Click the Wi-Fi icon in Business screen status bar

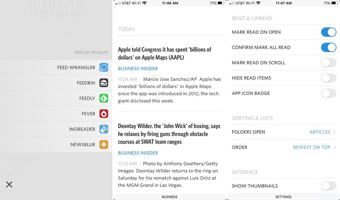(144, 3)
